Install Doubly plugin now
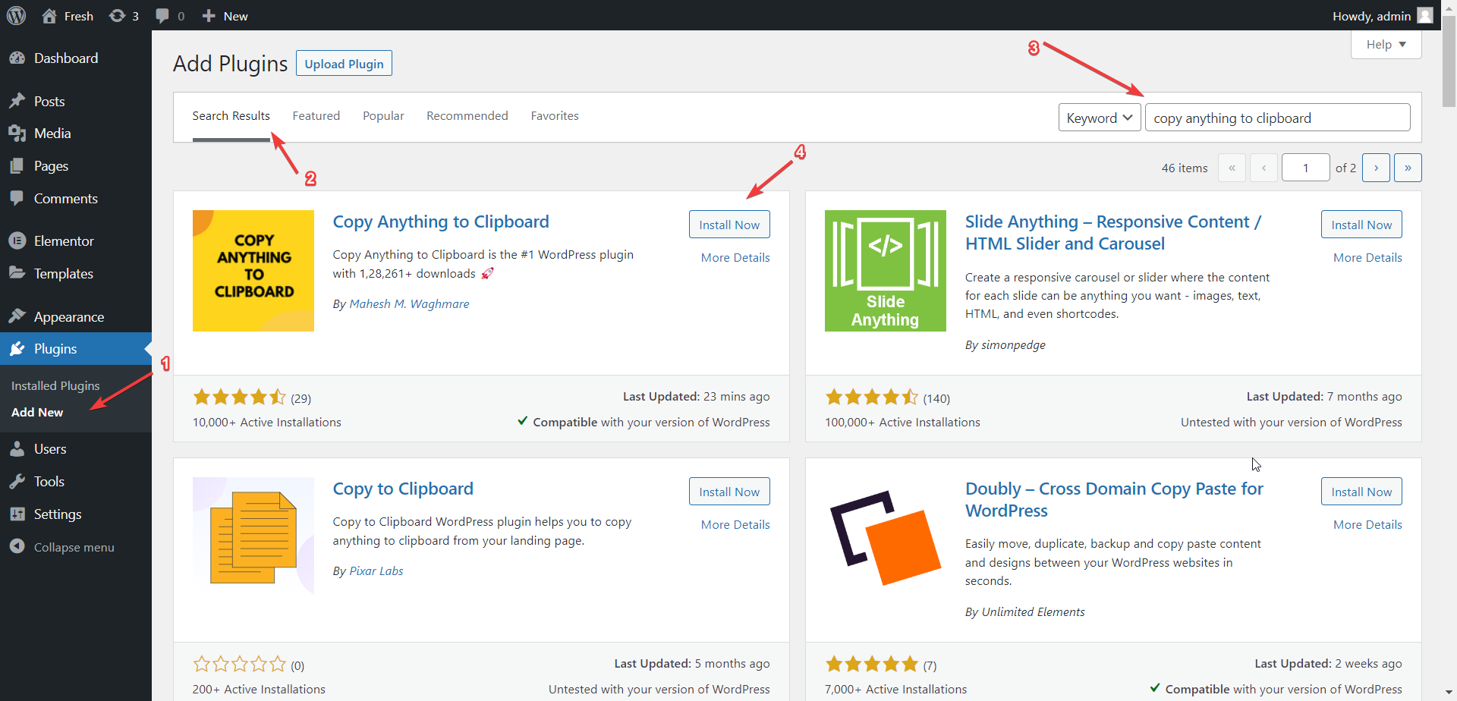This screenshot has width=1457, height=701. tap(1361, 492)
